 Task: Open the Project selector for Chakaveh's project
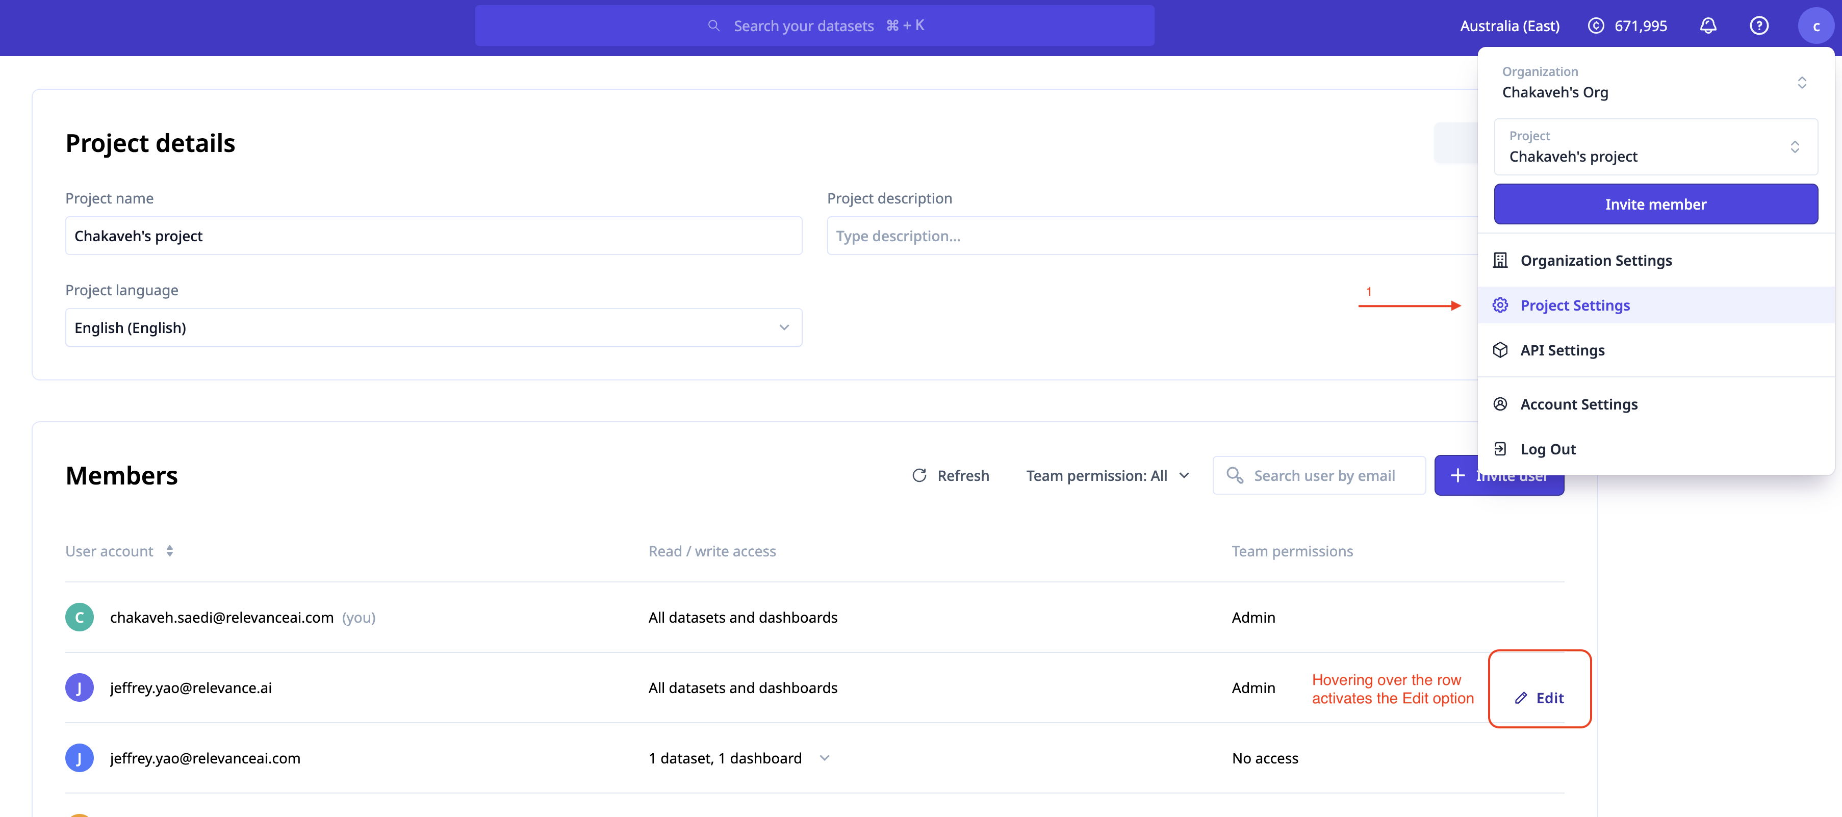click(1794, 146)
